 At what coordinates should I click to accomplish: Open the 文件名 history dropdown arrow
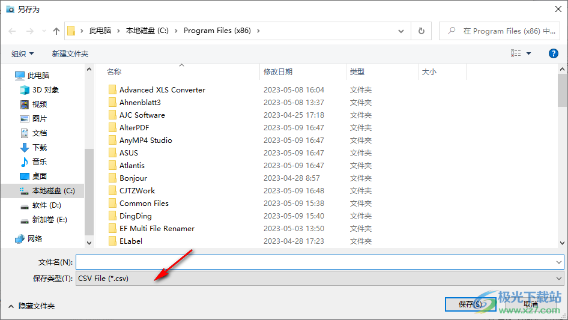[x=559, y=262]
